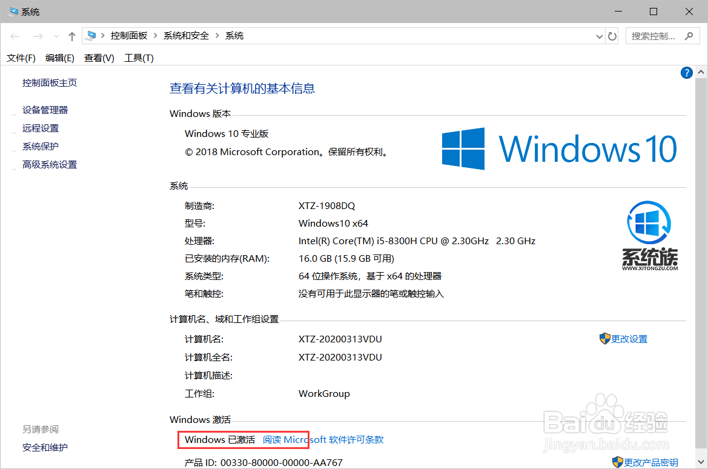Go up one level with the up arrow
The height and width of the screenshot is (469, 708).
(72, 36)
